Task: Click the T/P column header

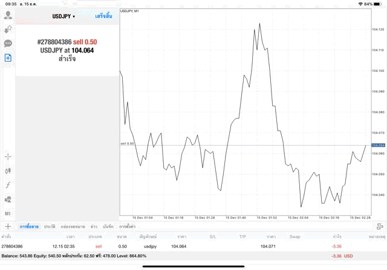Action: [242, 236]
